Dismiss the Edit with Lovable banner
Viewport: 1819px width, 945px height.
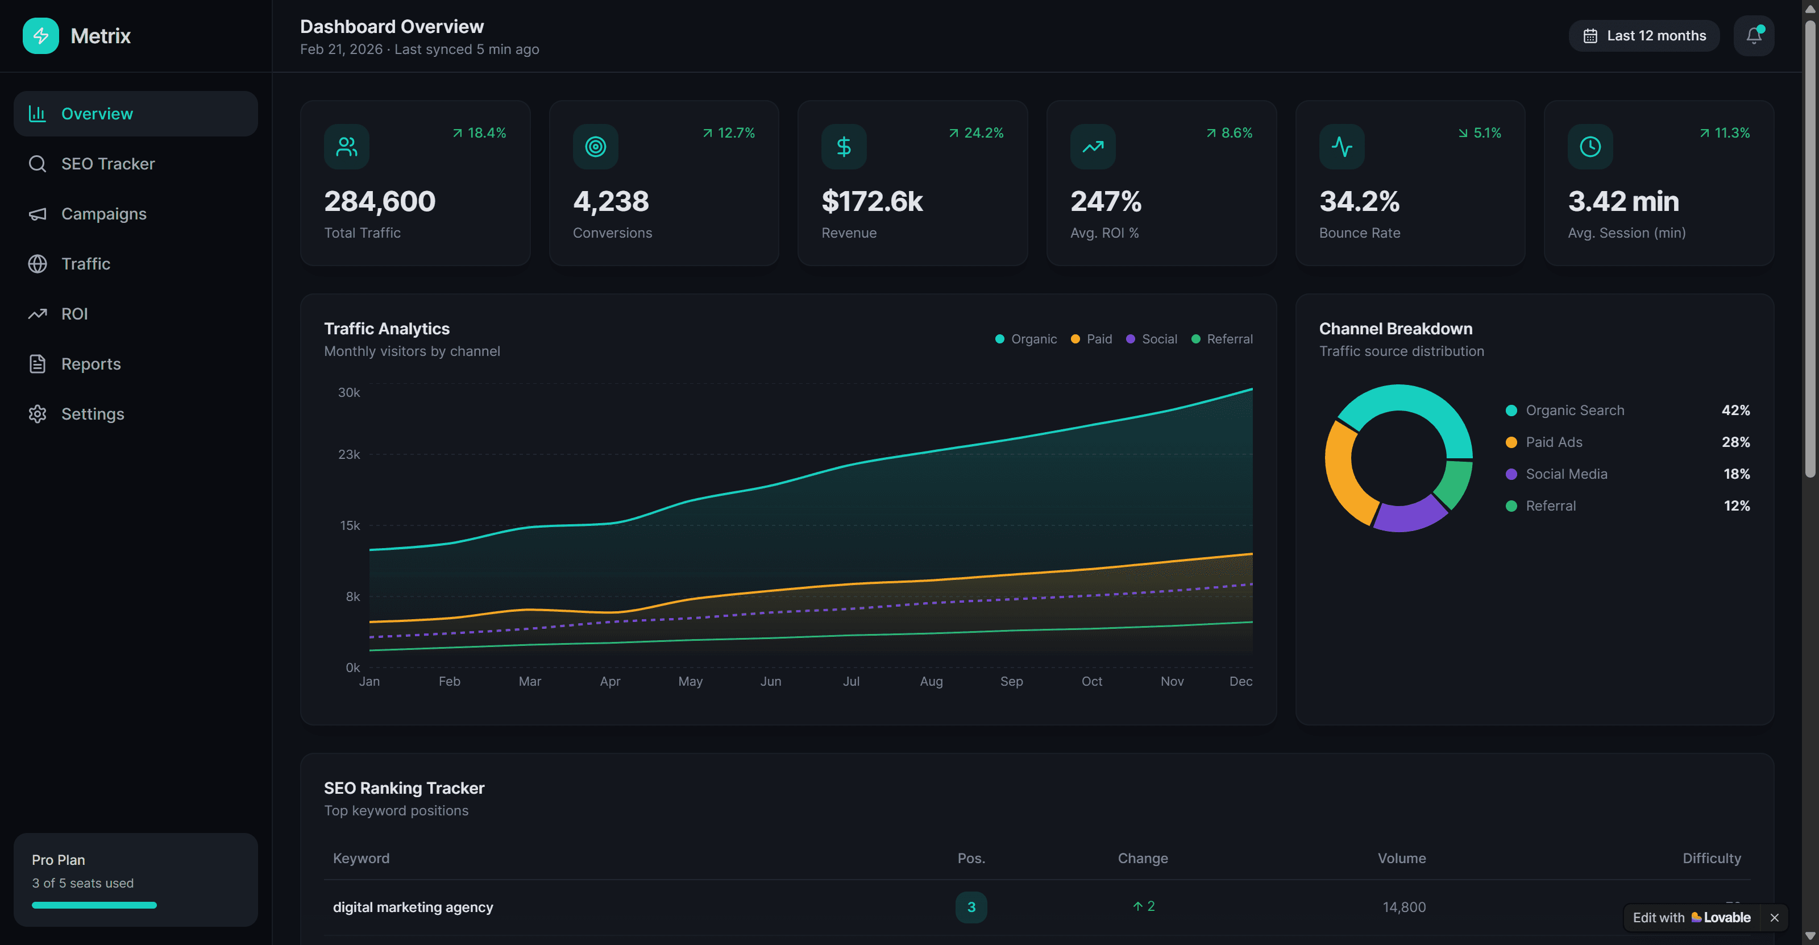click(x=1776, y=918)
